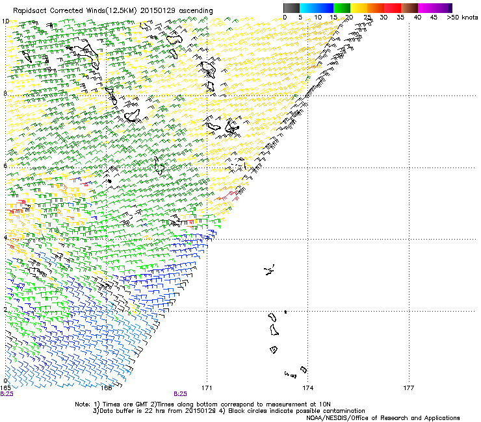Screen dimensions: 481x422
Task: Click the latitude label '2' on left axis
Action: 5,309
